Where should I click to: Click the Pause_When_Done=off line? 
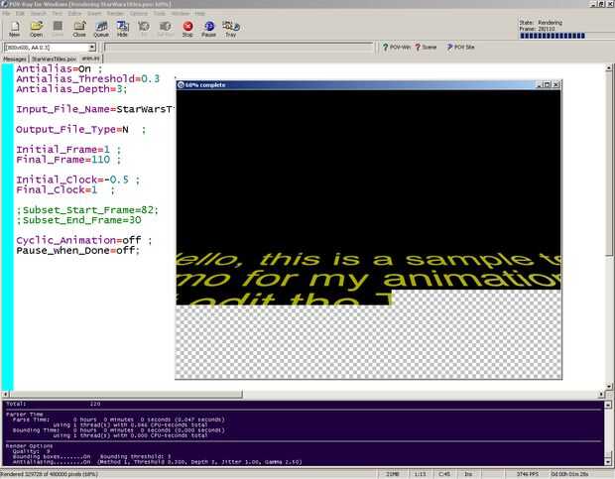(x=77, y=250)
